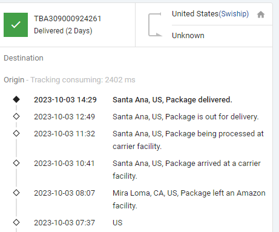Click the Destination section label
The height and width of the screenshot is (232, 279).
24,58
